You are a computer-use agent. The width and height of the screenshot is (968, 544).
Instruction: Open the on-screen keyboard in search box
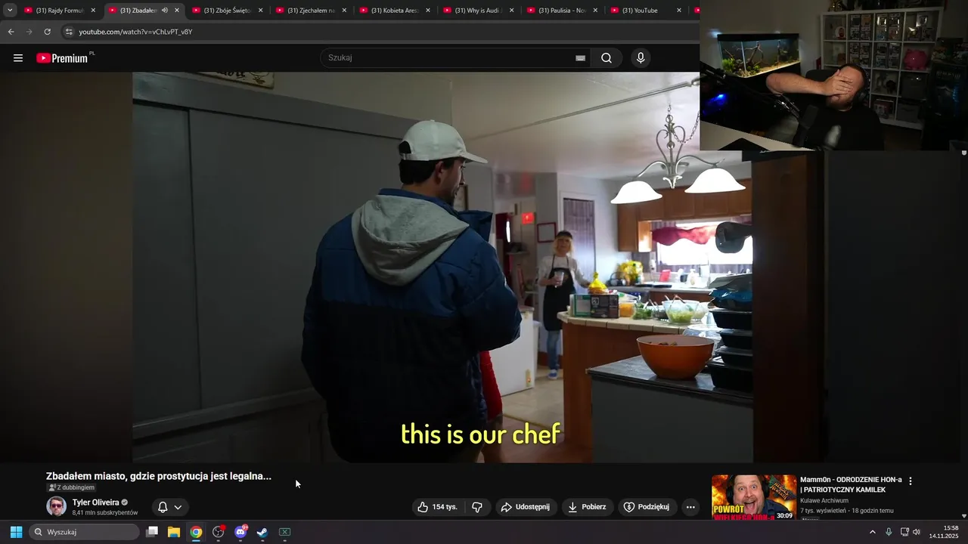click(x=581, y=58)
